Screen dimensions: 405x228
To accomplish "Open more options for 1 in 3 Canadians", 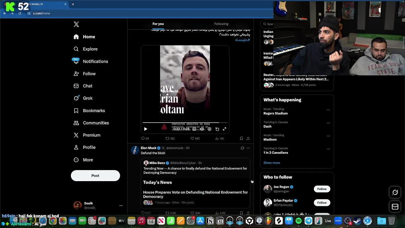I will click(x=328, y=149).
